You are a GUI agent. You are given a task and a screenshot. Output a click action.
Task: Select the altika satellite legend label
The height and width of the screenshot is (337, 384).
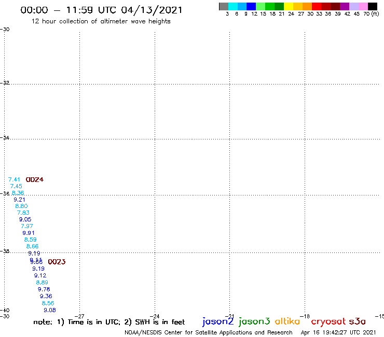tap(287, 321)
